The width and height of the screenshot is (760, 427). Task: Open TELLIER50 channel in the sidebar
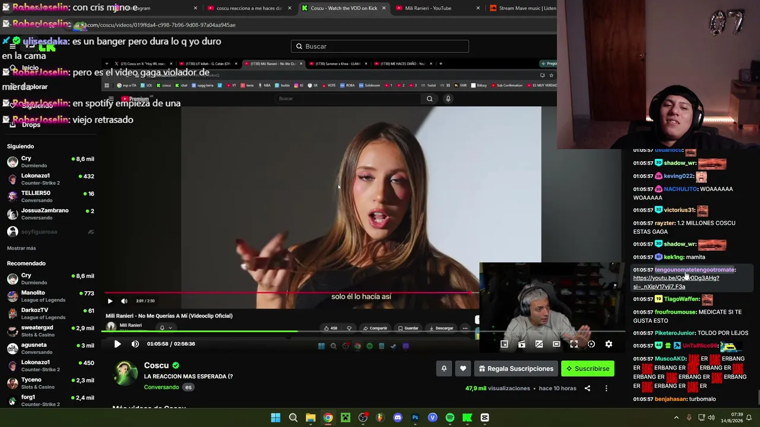click(x=50, y=196)
